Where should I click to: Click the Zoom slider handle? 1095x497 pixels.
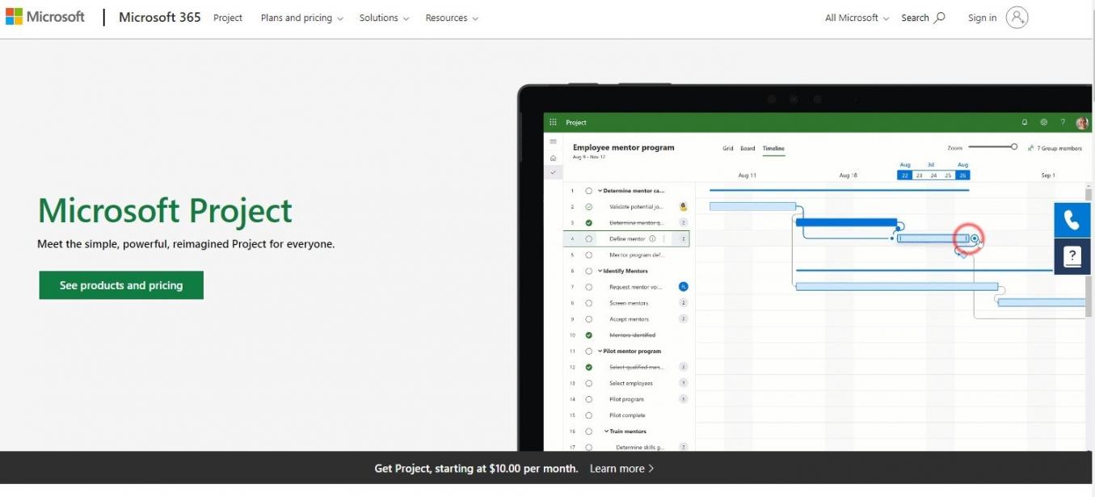[x=1014, y=146]
